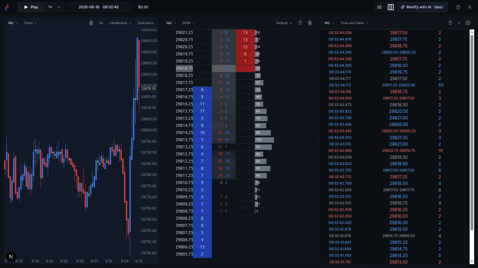The height and width of the screenshot is (268, 478).
Task: Click the 29818.50 current price label on chart axis
Action: pyautogui.click(x=148, y=89)
